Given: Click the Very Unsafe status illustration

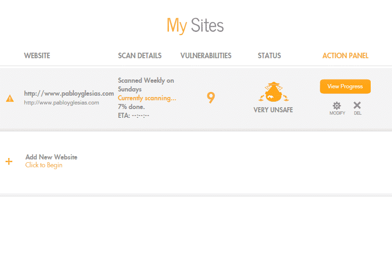Looking at the screenshot, I should tap(274, 92).
